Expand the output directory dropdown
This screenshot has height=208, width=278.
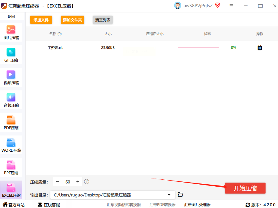click(x=169, y=195)
